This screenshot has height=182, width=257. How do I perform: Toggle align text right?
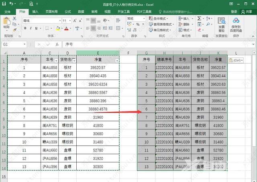(99, 29)
